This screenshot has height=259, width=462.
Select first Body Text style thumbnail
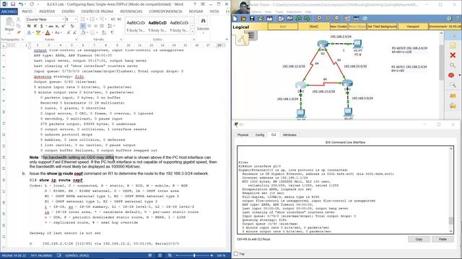[x=136, y=26]
